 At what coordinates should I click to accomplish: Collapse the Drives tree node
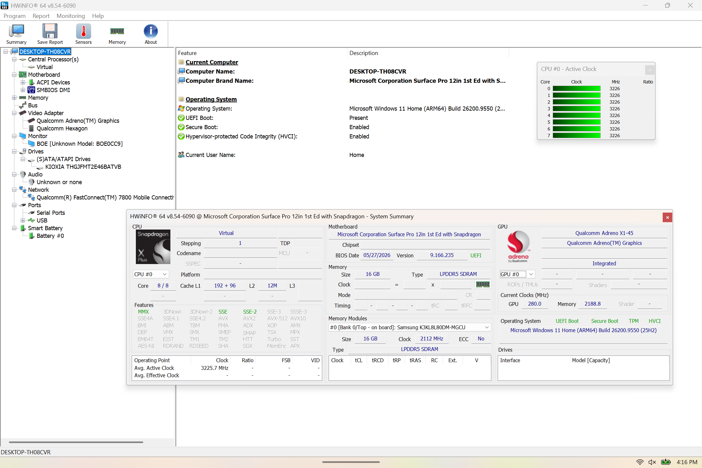[x=14, y=151]
